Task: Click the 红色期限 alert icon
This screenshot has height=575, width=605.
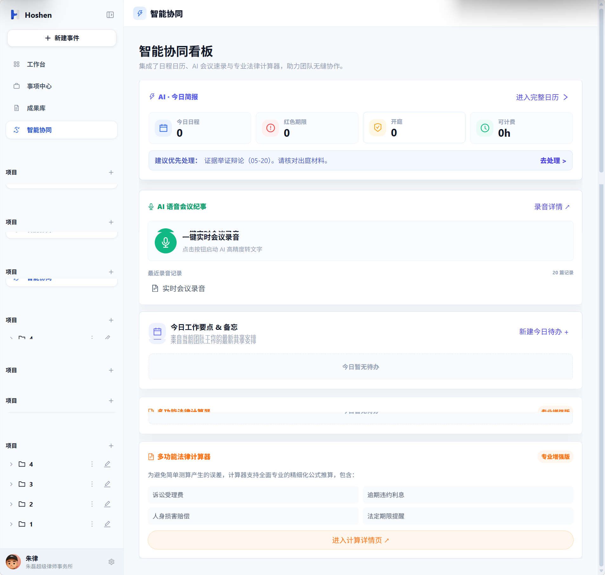Action: pos(270,128)
